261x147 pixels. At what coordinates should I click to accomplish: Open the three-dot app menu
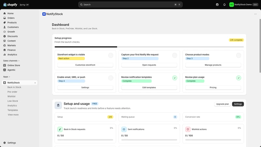pyautogui.click(x=255, y=14)
